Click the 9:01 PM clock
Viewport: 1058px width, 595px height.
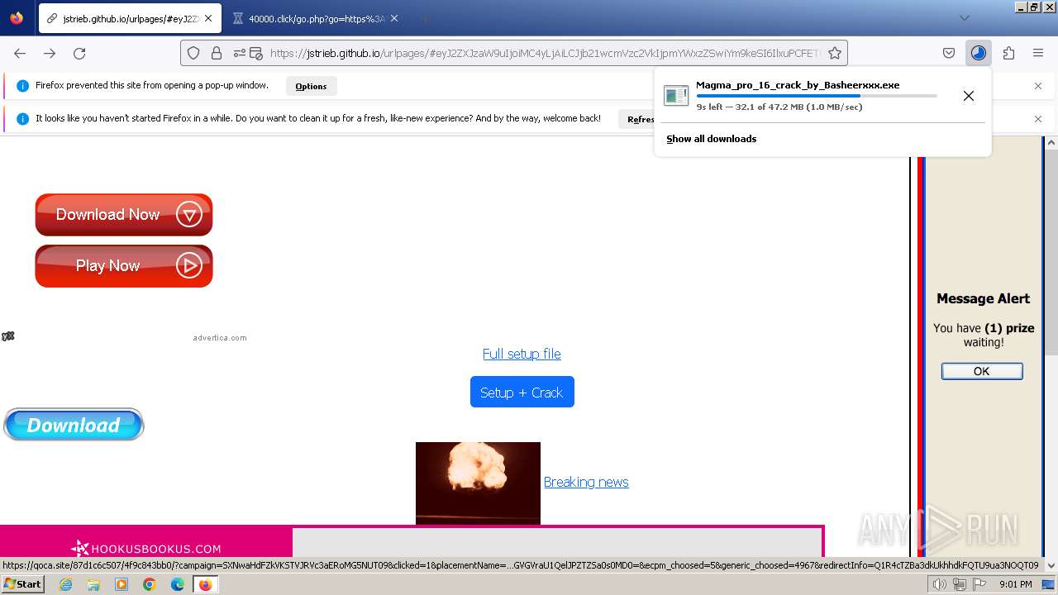pyautogui.click(x=1016, y=584)
